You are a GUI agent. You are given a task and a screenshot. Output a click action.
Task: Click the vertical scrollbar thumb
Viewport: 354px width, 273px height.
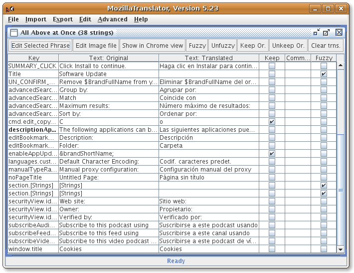(341, 190)
